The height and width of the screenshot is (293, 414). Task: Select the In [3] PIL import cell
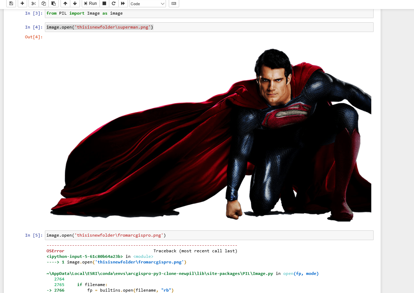(x=209, y=13)
